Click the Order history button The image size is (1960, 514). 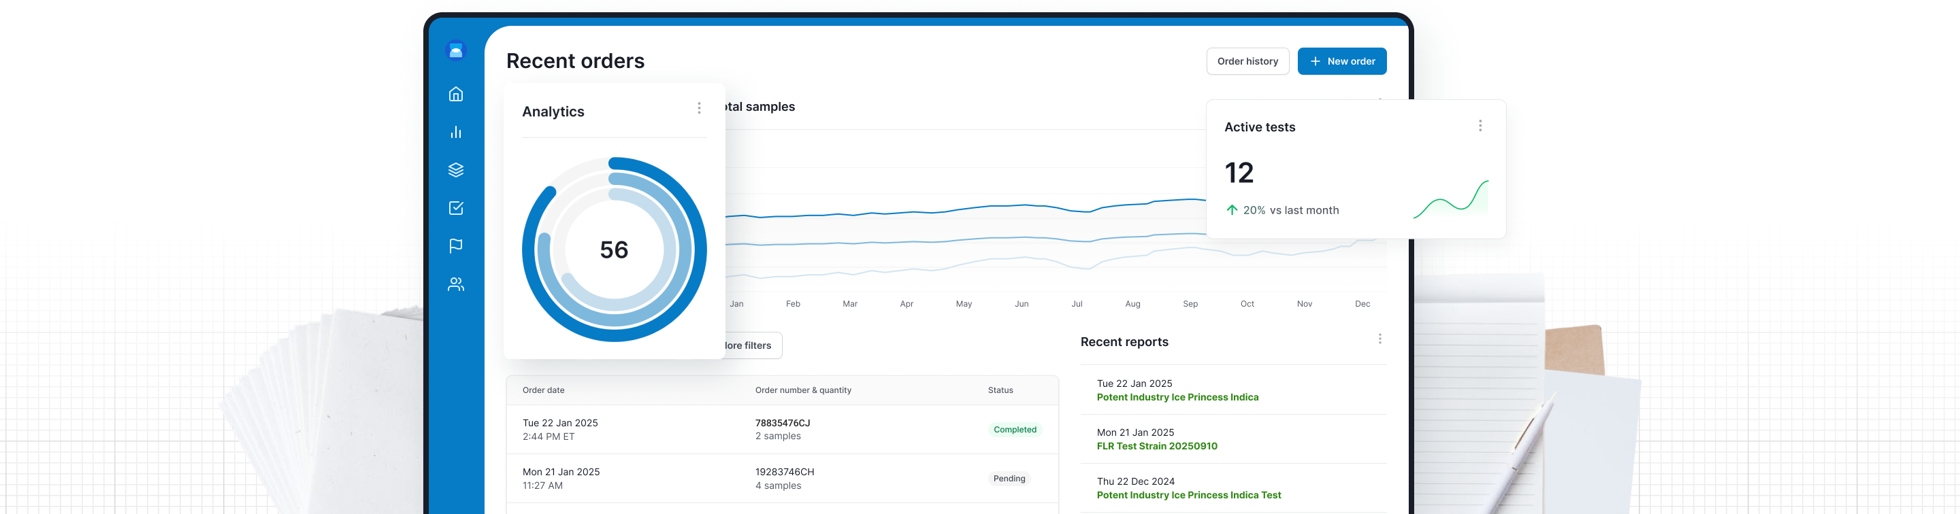point(1247,62)
